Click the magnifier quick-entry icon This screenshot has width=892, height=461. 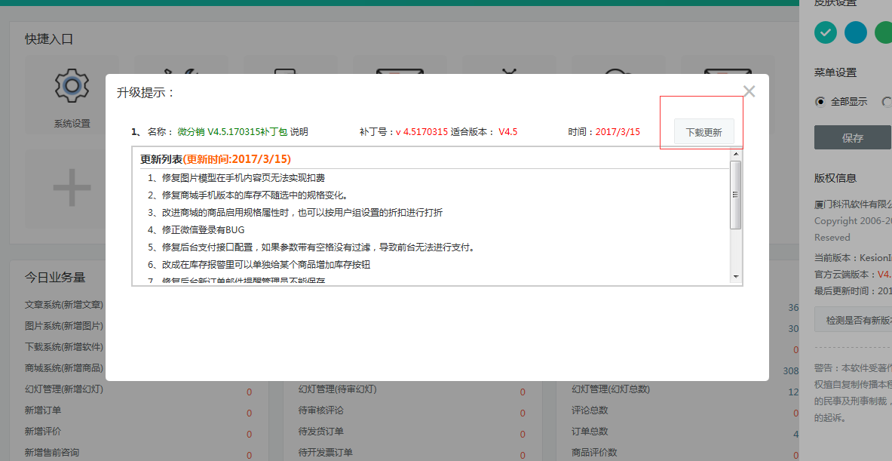pos(618,73)
